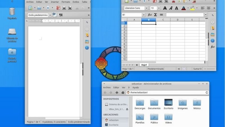Expand Liberation Sans font name dropdown

point(146,8)
